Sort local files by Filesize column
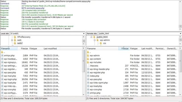The height and width of the screenshot is (102, 182). pos(23,48)
